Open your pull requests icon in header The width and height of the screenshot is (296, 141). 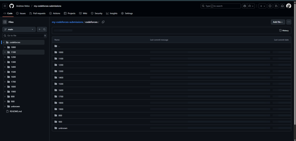point(276,6)
